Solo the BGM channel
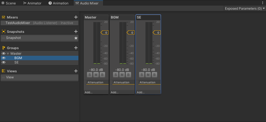The width and height of the screenshot is (266, 122). 116,75
